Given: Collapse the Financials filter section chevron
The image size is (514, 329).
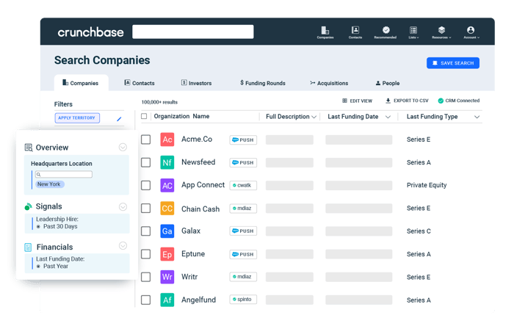Looking at the screenshot, I should [x=123, y=246].
